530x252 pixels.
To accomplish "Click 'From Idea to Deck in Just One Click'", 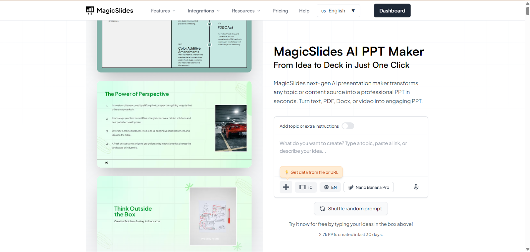I will tap(342, 65).
